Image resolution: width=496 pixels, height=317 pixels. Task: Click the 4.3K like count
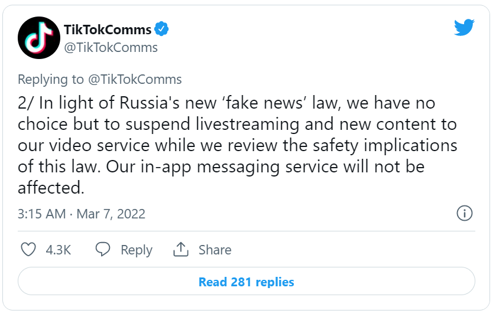pyautogui.click(x=59, y=250)
